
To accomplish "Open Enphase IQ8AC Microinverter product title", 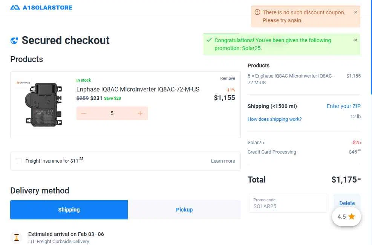I will (x=138, y=89).
